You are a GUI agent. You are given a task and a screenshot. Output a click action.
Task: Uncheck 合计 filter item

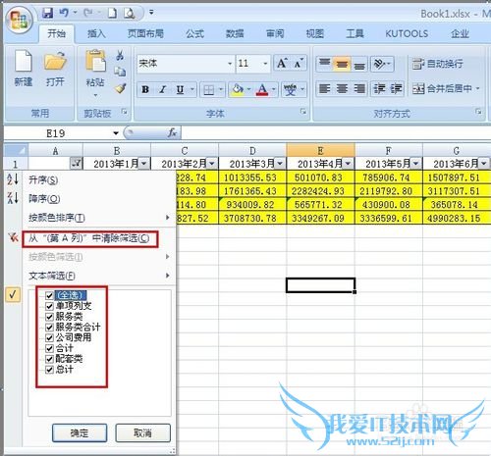pyautogui.click(x=49, y=348)
